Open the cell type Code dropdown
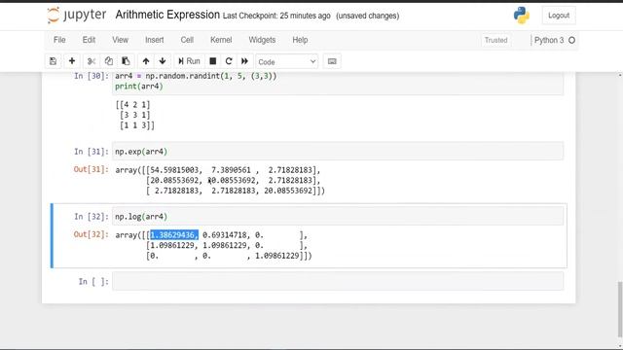This screenshot has height=350, width=623. click(286, 62)
